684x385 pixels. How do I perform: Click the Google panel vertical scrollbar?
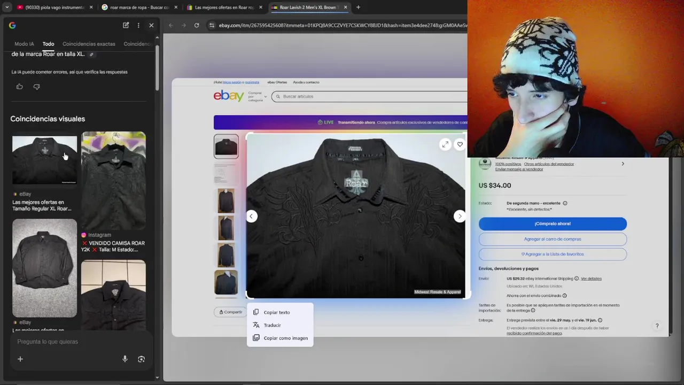coord(157,68)
